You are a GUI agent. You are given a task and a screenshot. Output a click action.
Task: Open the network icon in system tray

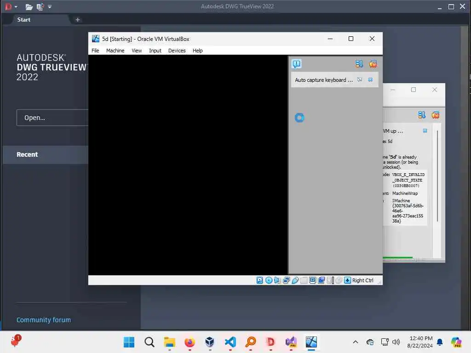(385, 342)
